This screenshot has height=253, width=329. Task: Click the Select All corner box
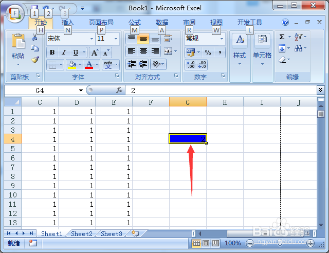click(x=12, y=102)
